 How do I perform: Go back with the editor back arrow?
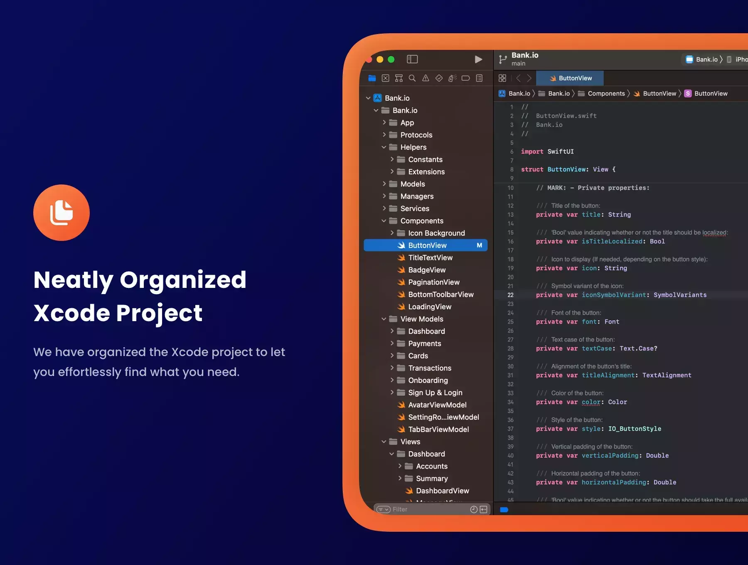click(518, 78)
